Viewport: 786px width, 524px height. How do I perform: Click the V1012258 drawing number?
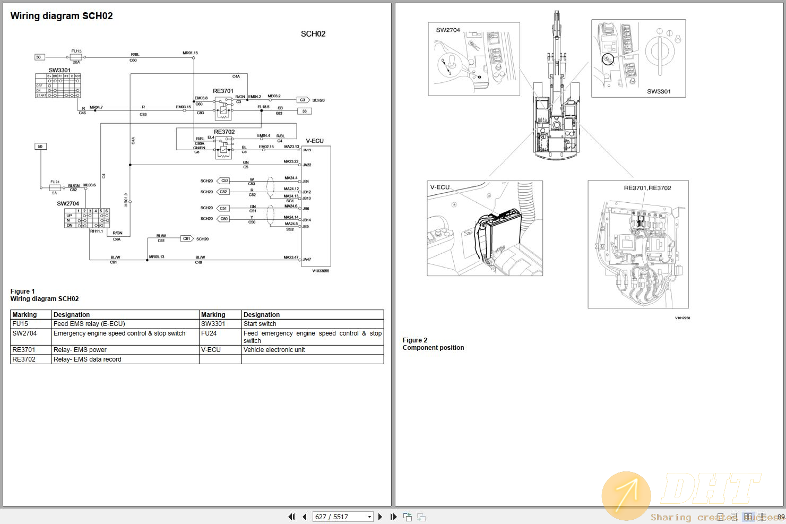click(683, 318)
